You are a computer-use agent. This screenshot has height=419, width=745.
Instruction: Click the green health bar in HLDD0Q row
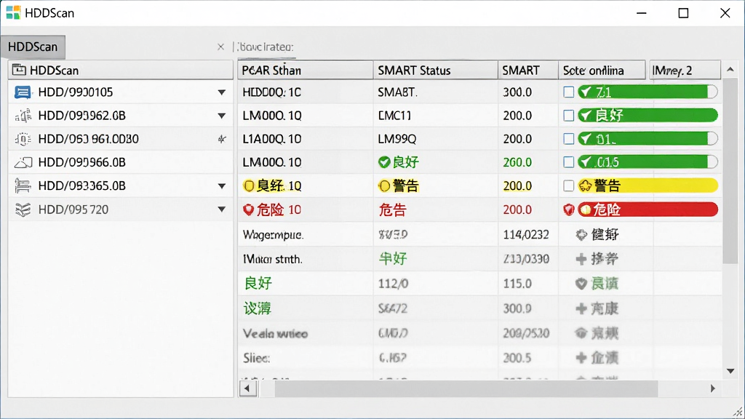coord(648,92)
